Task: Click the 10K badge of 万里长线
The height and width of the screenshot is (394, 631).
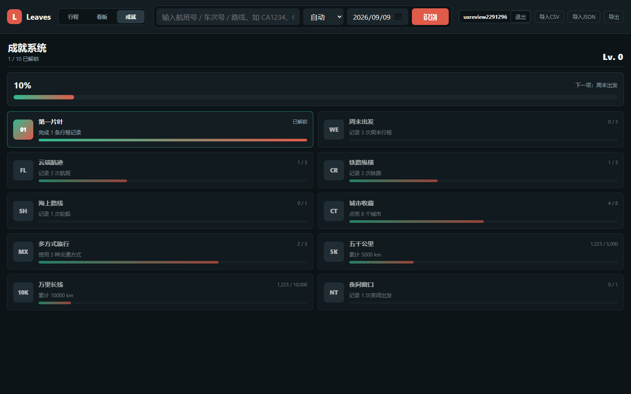Action: click(23, 292)
